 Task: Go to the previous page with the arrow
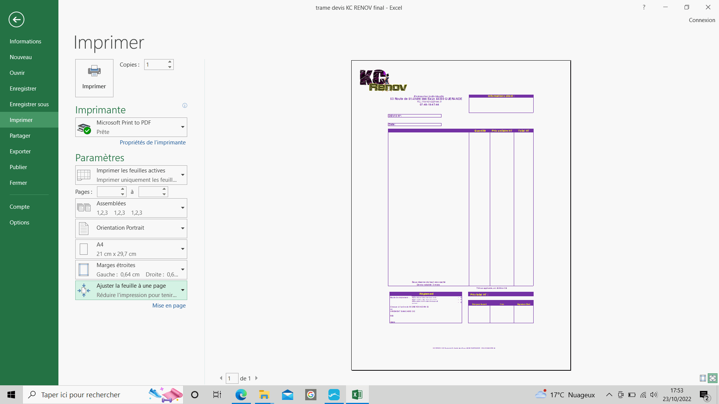pyautogui.click(x=221, y=378)
